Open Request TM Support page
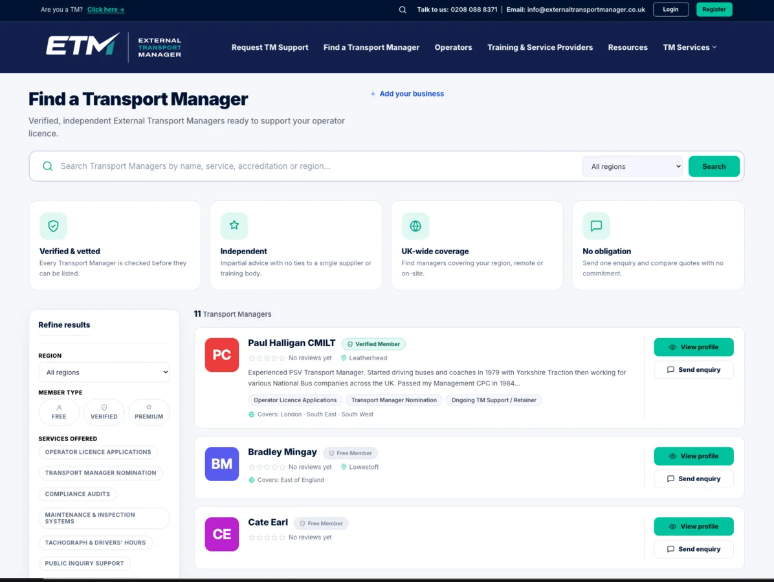The height and width of the screenshot is (582, 774). tap(269, 47)
